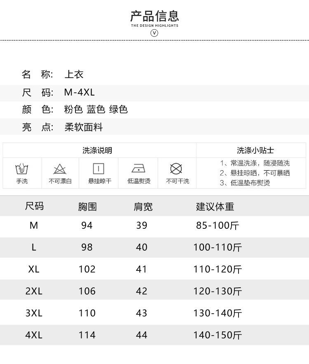
Task: Click the hang dry (悬挂晾干) icon
Action: click(99, 169)
